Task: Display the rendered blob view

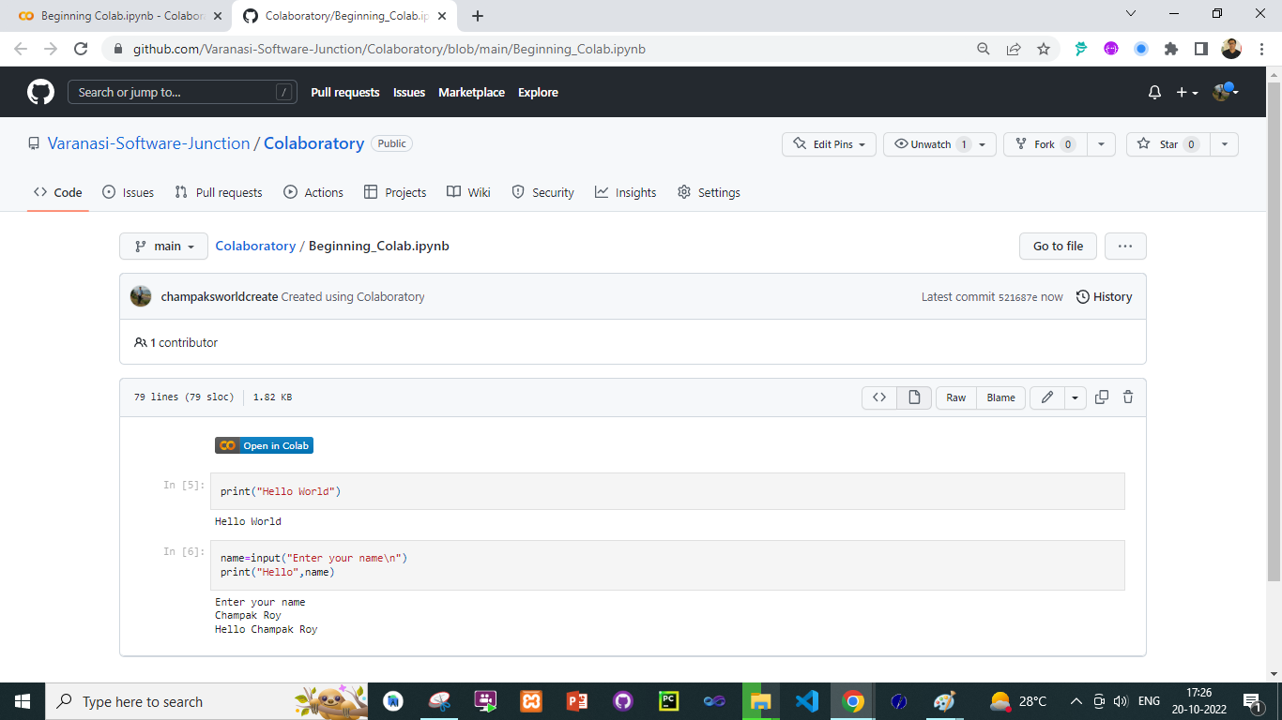Action: (914, 397)
